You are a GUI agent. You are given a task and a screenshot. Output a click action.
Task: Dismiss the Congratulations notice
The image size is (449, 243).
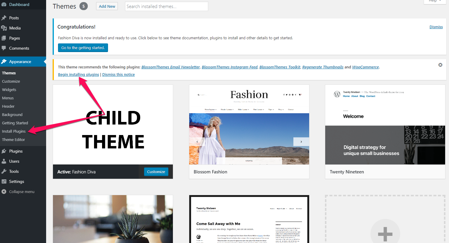tap(436, 27)
